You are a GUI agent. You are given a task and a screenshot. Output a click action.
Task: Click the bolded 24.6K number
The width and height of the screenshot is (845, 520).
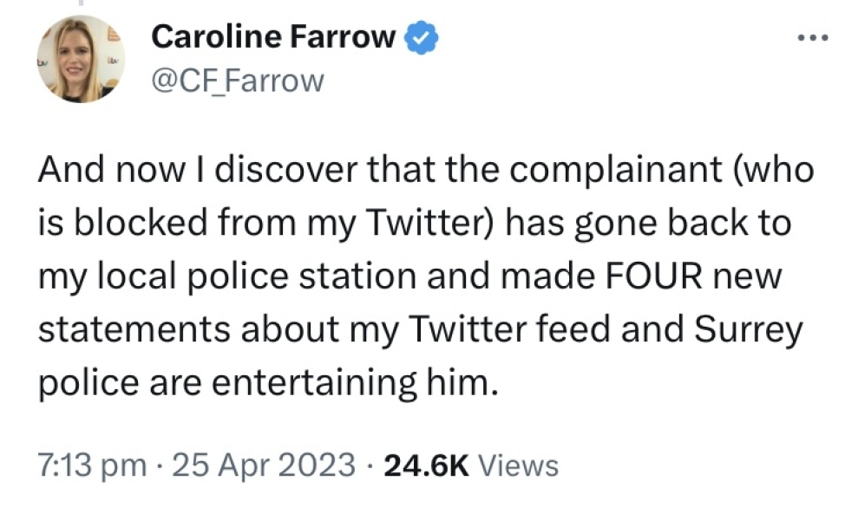[x=430, y=465]
